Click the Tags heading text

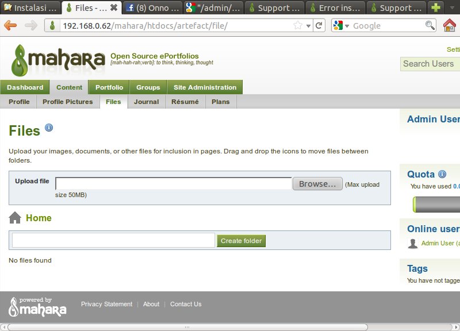point(417,268)
